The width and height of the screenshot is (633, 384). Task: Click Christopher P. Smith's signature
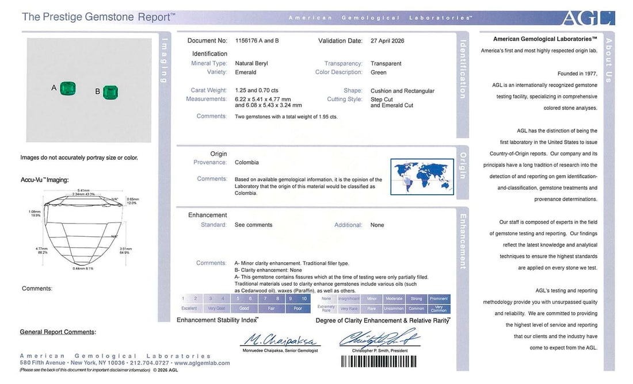[379, 338]
